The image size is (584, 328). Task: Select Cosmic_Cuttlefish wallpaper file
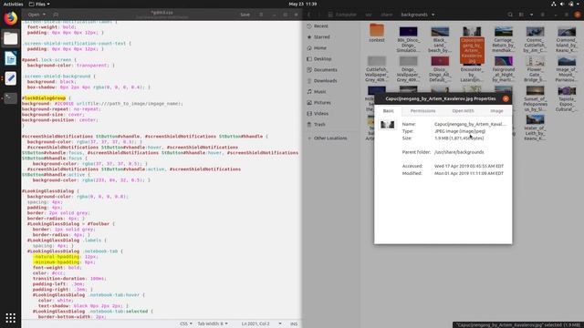[x=536, y=39]
